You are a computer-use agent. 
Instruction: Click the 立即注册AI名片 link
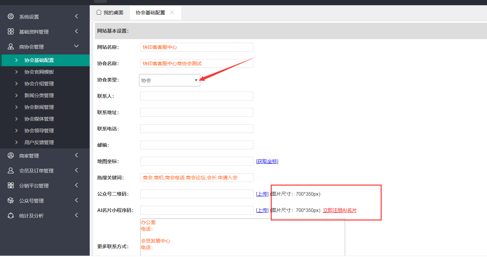coord(340,210)
